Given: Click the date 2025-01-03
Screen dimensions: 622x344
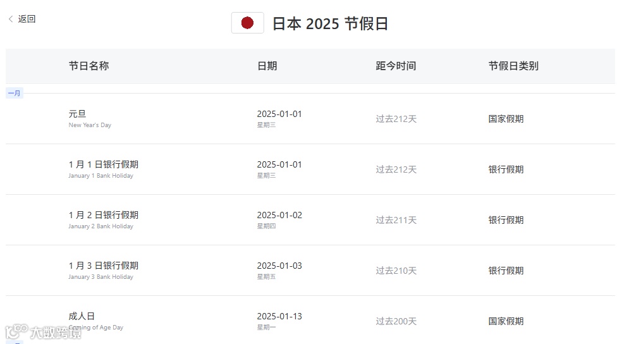Looking at the screenshot, I should (279, 266).
